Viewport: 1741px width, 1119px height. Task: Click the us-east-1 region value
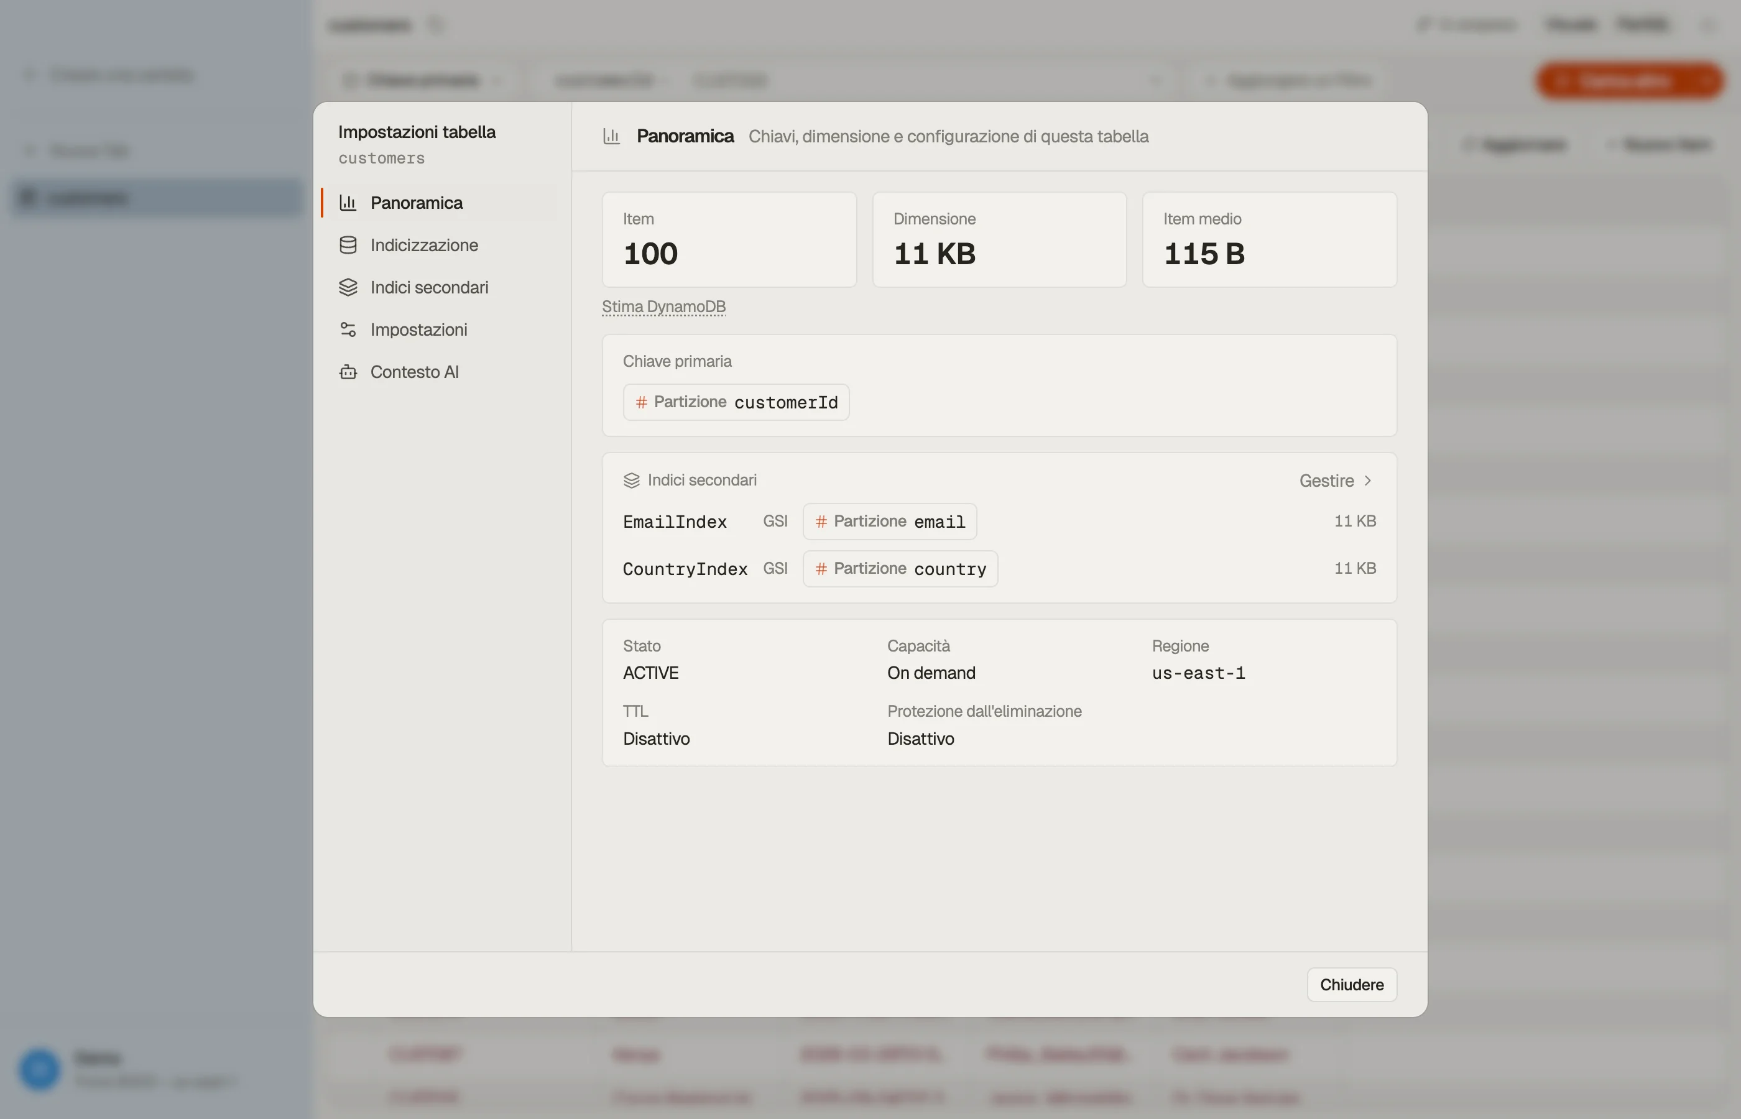coord(1198,673)
